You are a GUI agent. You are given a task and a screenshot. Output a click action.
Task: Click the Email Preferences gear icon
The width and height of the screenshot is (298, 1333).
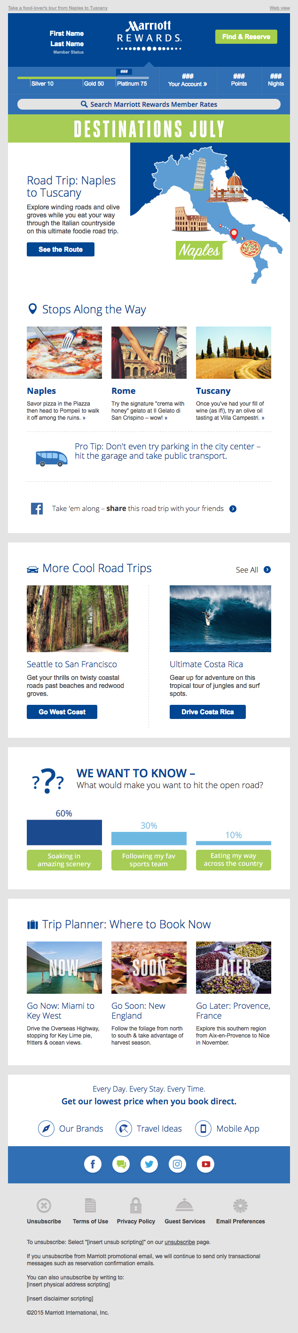coord(240,1205)
